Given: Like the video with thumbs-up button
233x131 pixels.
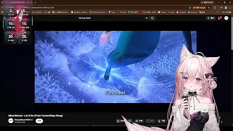Looking at the screenshot, I should coord(121,121).
